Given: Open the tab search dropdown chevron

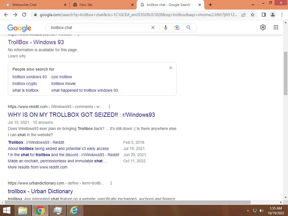Looking at the screenshot, I should 253,5.
